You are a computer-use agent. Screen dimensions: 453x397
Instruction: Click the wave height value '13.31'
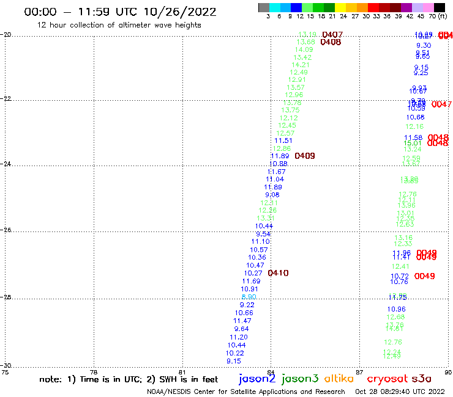pyautogui.click(x=266, y=218)
